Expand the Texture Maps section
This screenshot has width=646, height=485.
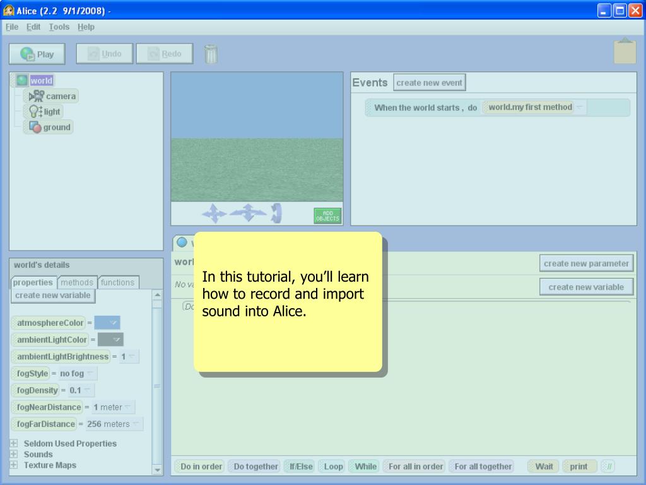click(14, 465)
